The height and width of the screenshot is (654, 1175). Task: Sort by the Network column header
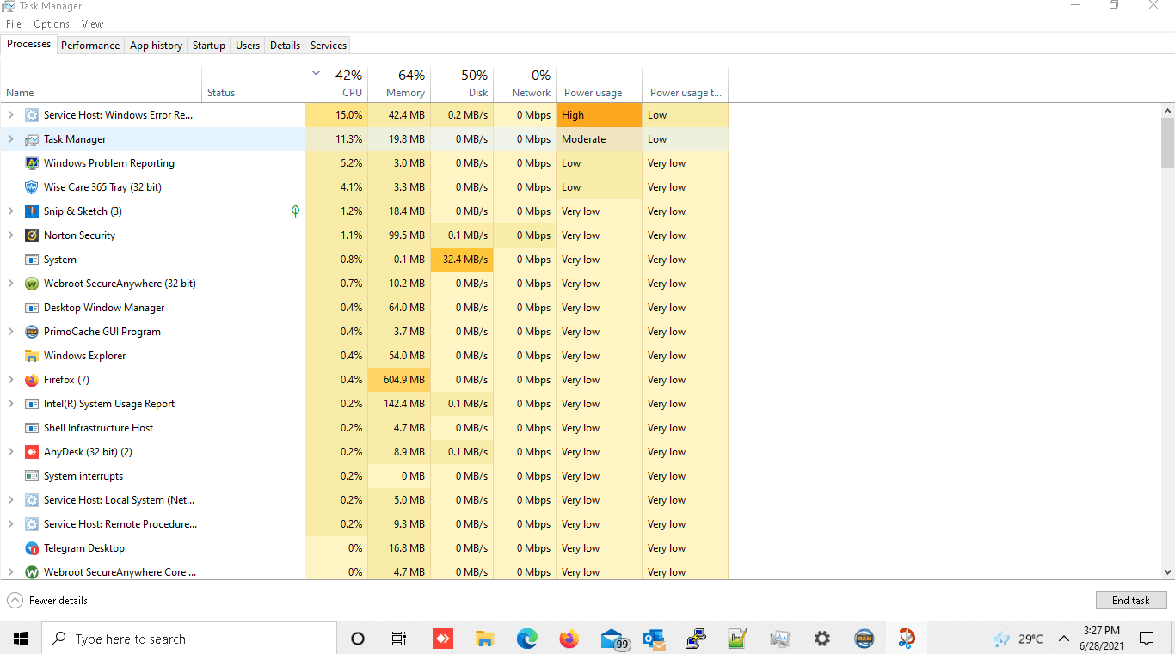click(x=525, y=84)
